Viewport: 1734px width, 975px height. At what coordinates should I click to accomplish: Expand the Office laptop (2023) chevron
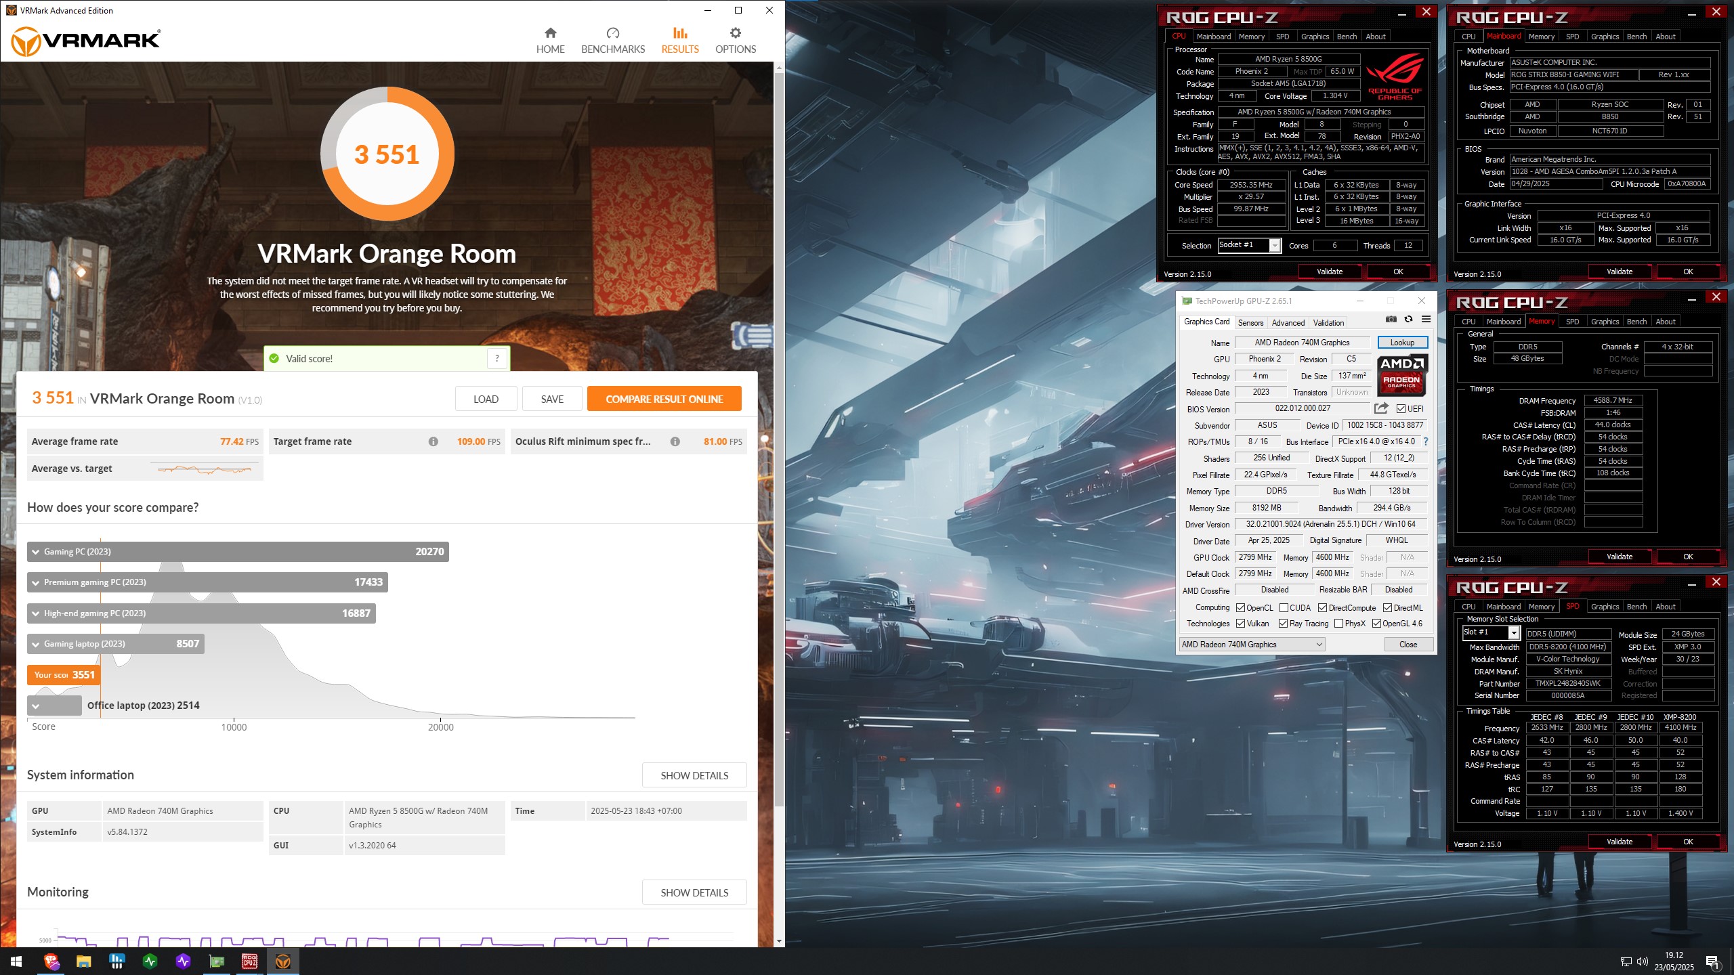point(36,706)
